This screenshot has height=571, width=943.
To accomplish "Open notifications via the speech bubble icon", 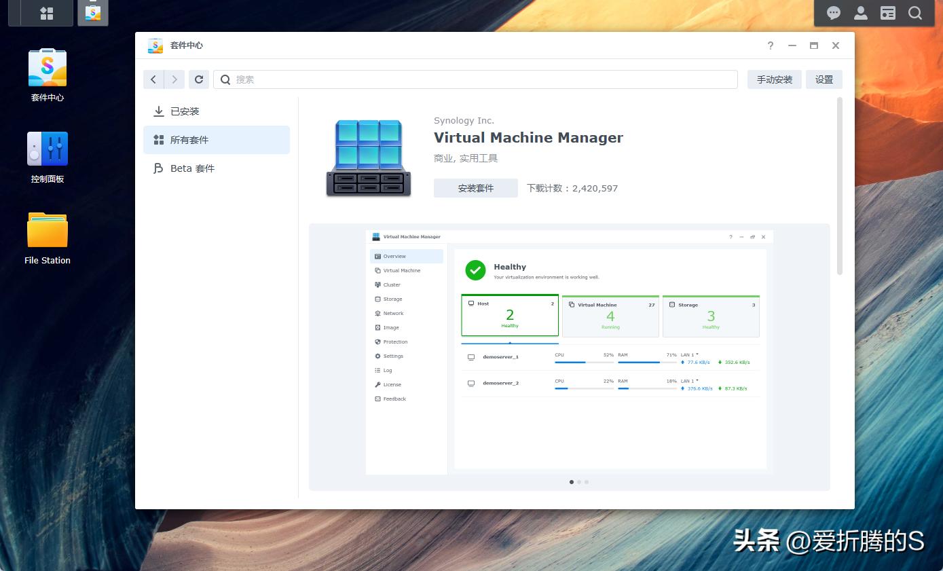I will coord(833,13).
